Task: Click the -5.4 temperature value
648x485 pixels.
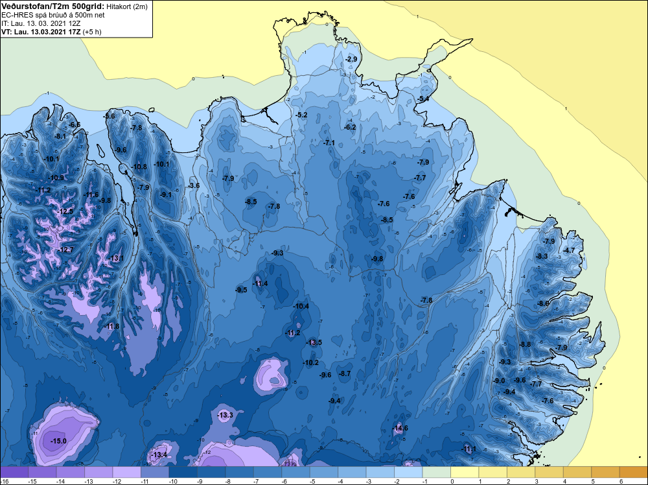Action: coord(422,99)
